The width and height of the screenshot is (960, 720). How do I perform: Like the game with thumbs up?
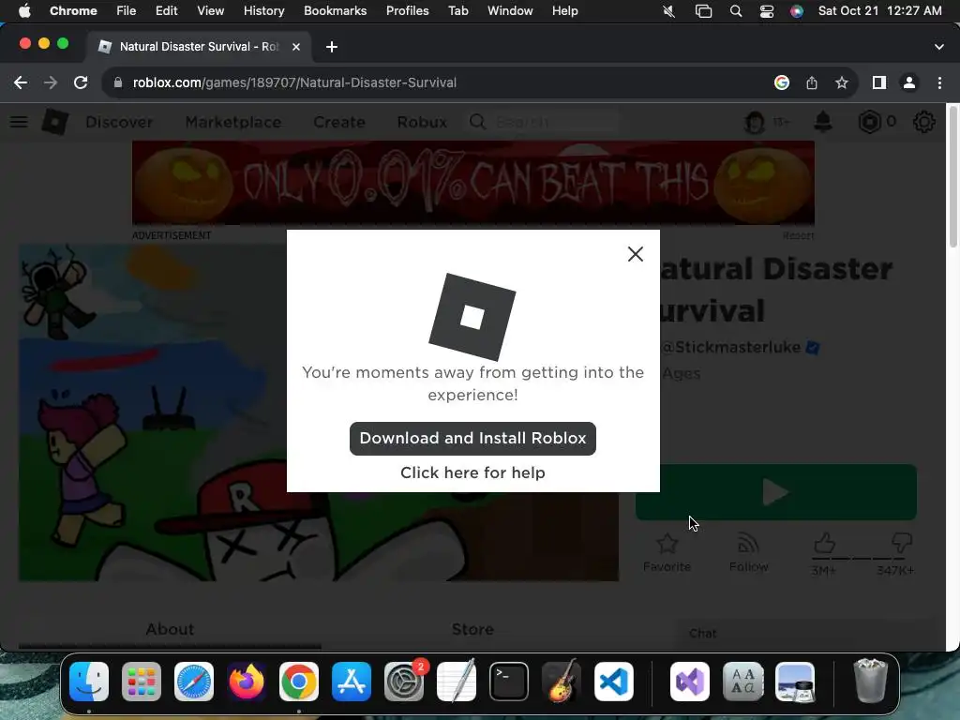click(824, 544)
